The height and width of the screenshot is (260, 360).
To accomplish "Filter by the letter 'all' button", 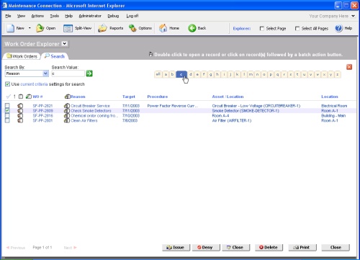I will (158, 74).
